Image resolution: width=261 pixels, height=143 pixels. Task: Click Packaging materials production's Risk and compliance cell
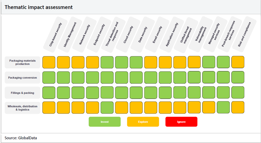point(238,62)
